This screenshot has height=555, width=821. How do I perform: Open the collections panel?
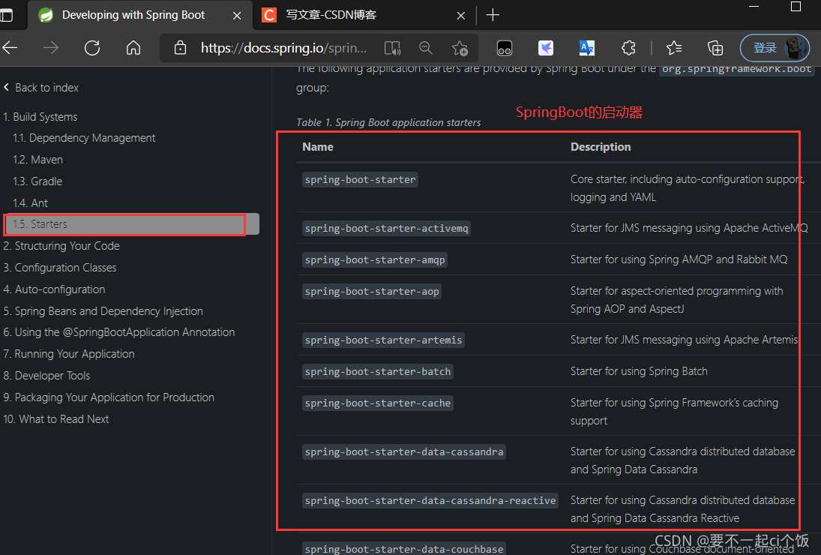point(715,48)
